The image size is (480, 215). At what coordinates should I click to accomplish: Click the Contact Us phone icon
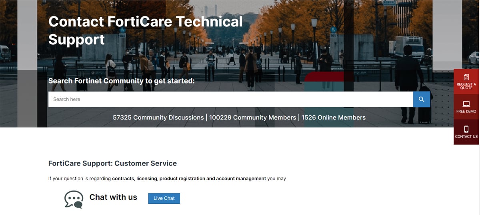[466, 129]
